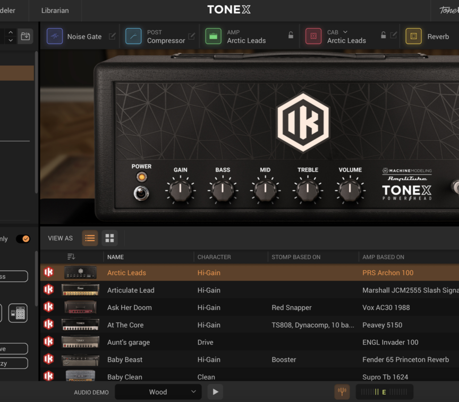Click the Peavey 5150 amp cell
Screen dimensions: 459x402
point(382,325)
